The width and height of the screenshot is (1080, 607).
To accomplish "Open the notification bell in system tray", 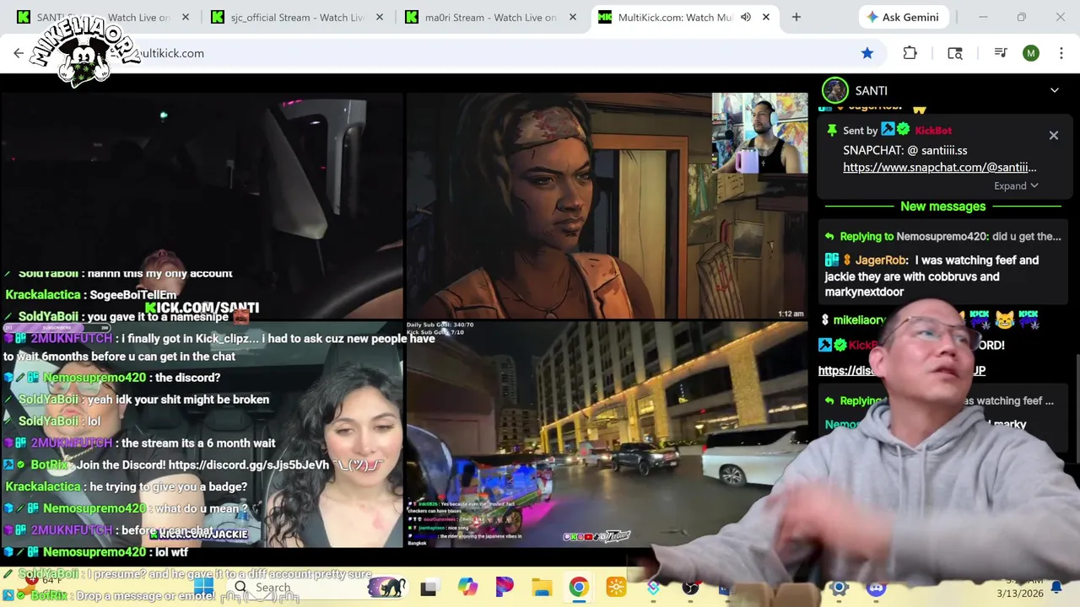I will click(1056, 588).
